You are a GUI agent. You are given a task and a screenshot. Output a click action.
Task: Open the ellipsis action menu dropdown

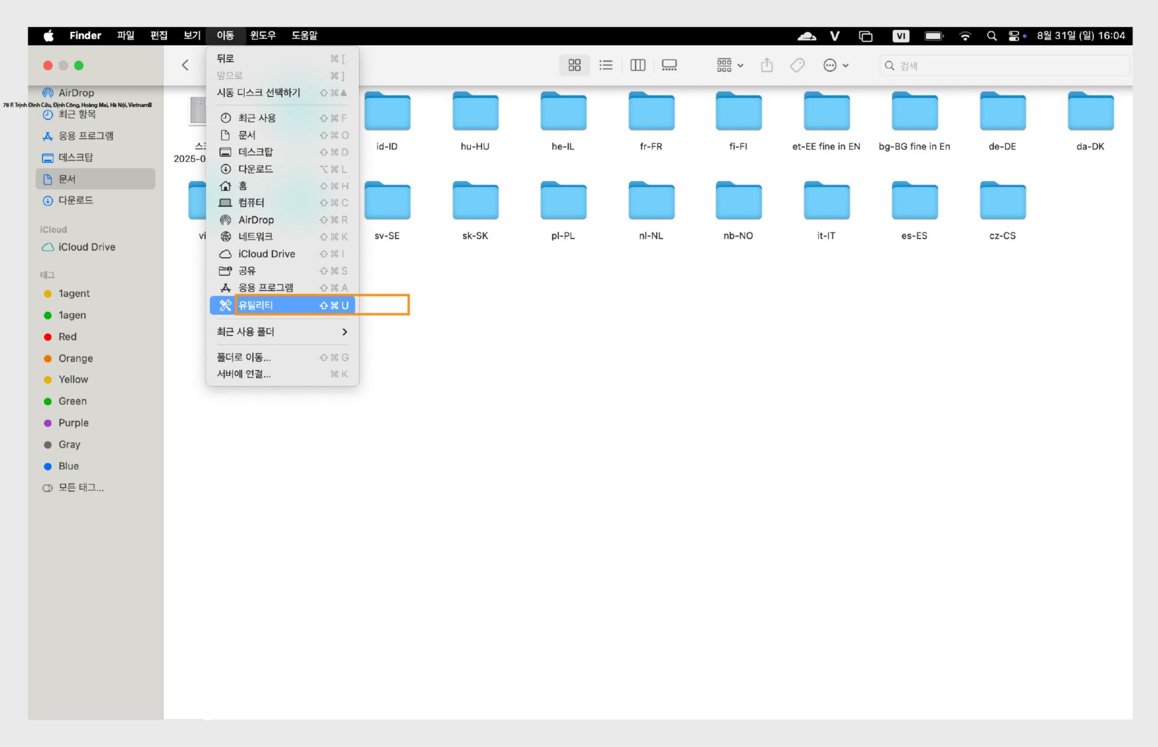tap(836, 65)
